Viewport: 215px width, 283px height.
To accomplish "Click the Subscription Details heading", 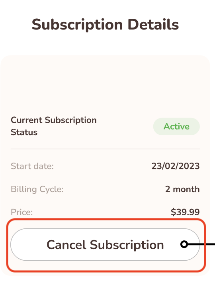I will tap(105, 25).
